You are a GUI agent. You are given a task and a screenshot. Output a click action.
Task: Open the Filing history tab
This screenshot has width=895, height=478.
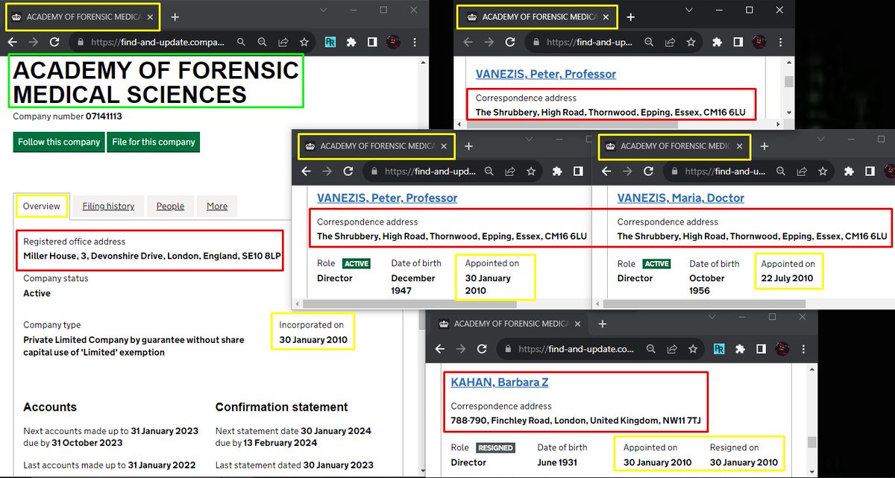pos(109,207)
